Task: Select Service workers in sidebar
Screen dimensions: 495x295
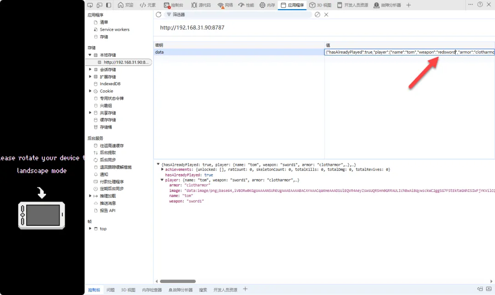Action: coord(115,29)
